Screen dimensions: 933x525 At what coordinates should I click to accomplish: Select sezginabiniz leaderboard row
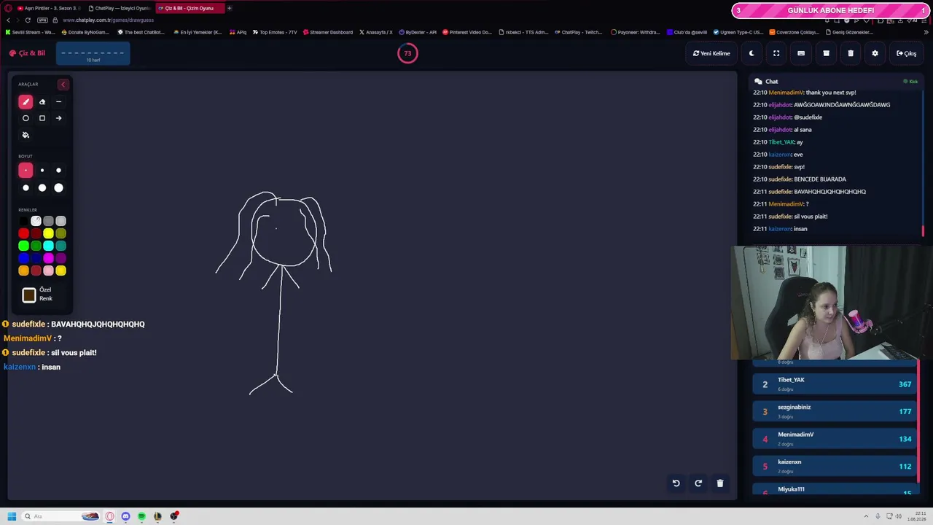[x=835, y=411]
